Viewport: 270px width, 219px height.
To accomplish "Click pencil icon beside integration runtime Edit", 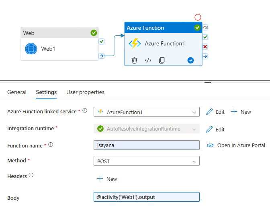I will pyautogui.click(x=209, y=129).
